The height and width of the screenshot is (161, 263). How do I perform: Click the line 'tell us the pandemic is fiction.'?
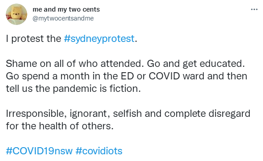point(73,89)
